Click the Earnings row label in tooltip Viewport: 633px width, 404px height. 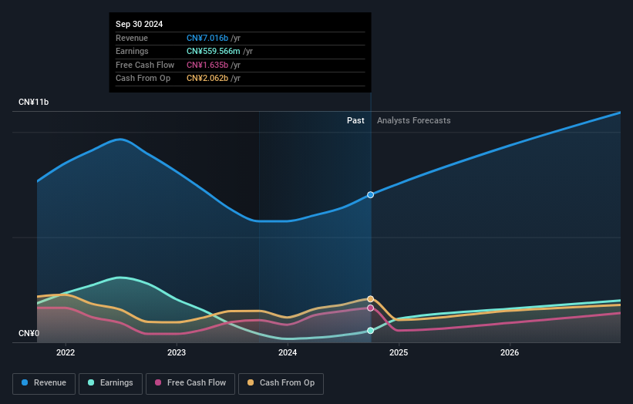point(132,51)
